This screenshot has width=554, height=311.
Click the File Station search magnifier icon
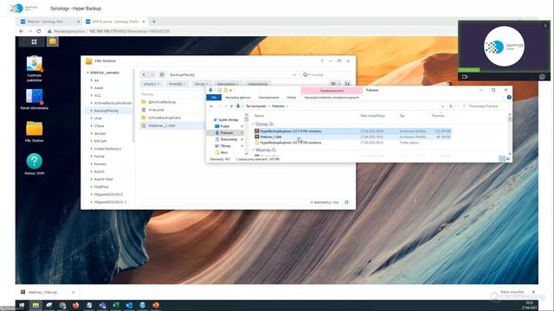click(306, 75)
